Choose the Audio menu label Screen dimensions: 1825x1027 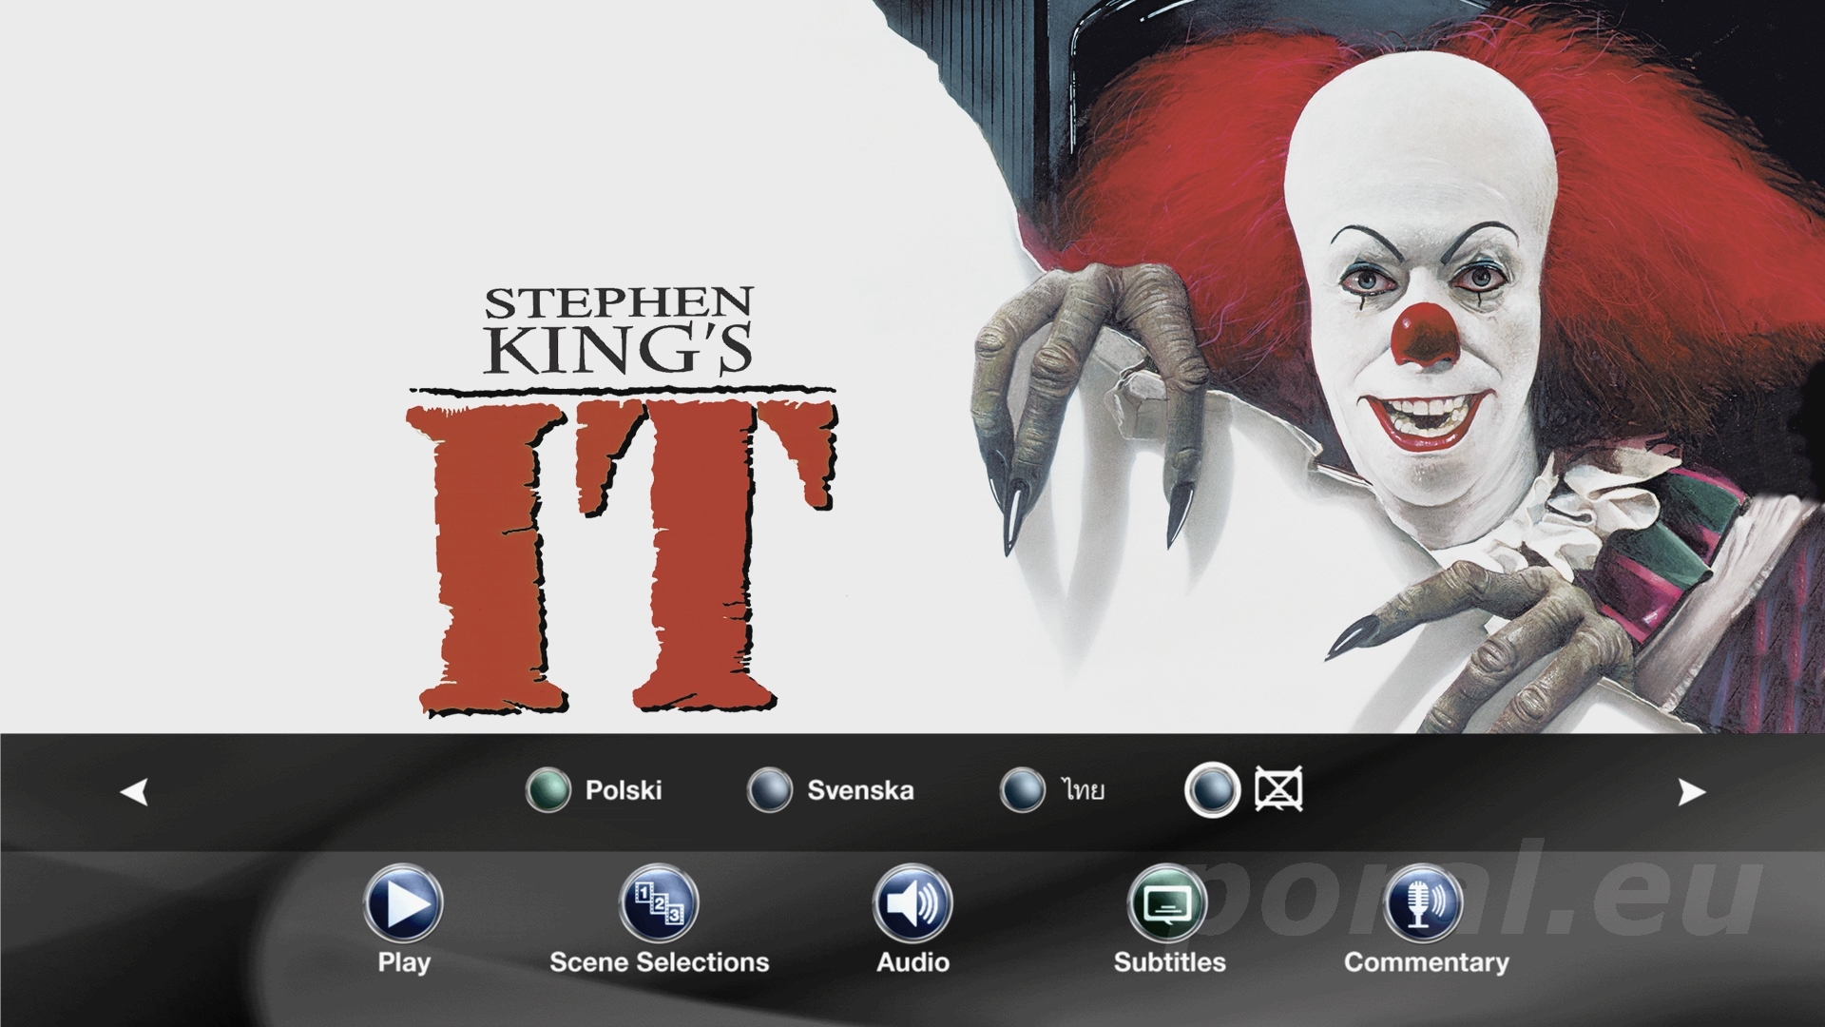point(912,962)
